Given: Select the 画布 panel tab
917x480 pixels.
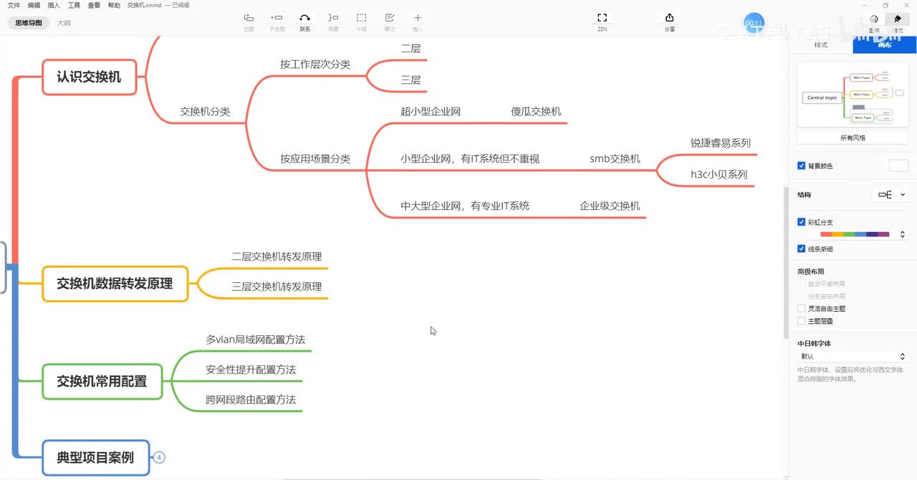Looking at the screenshot, I should [885, 44].
